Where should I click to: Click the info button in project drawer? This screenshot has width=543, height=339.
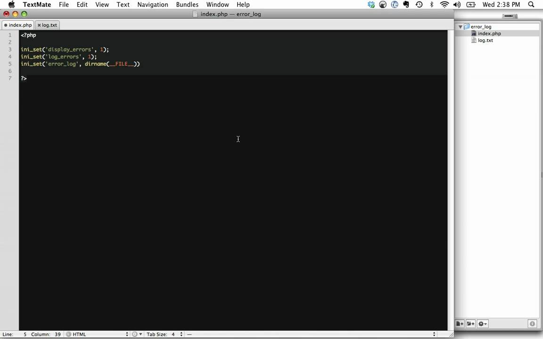pos(532,324)
